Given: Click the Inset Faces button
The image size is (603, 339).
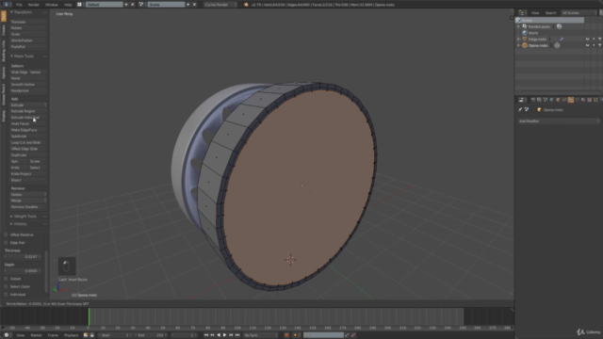Looking at the screenshot, I should pos(28,123).
